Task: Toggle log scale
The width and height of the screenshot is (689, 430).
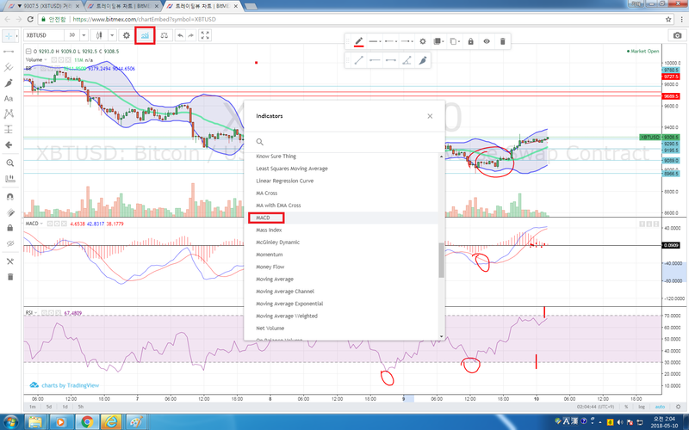Action: [x=642, y=407]
